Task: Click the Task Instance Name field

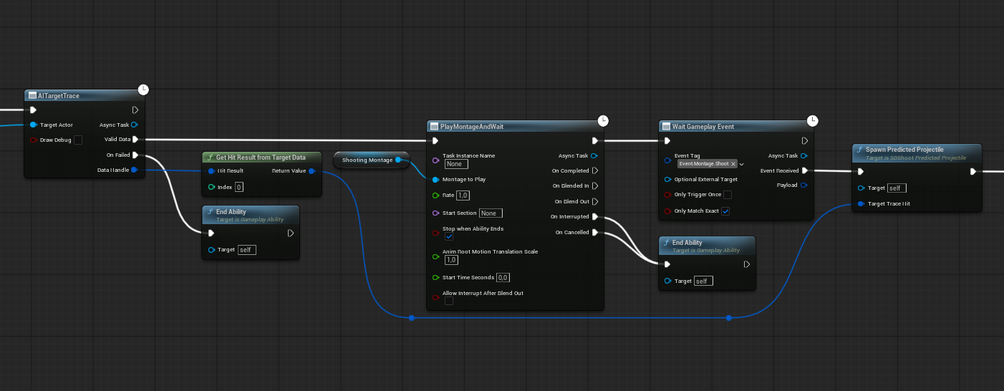Action: click(455, 164)
